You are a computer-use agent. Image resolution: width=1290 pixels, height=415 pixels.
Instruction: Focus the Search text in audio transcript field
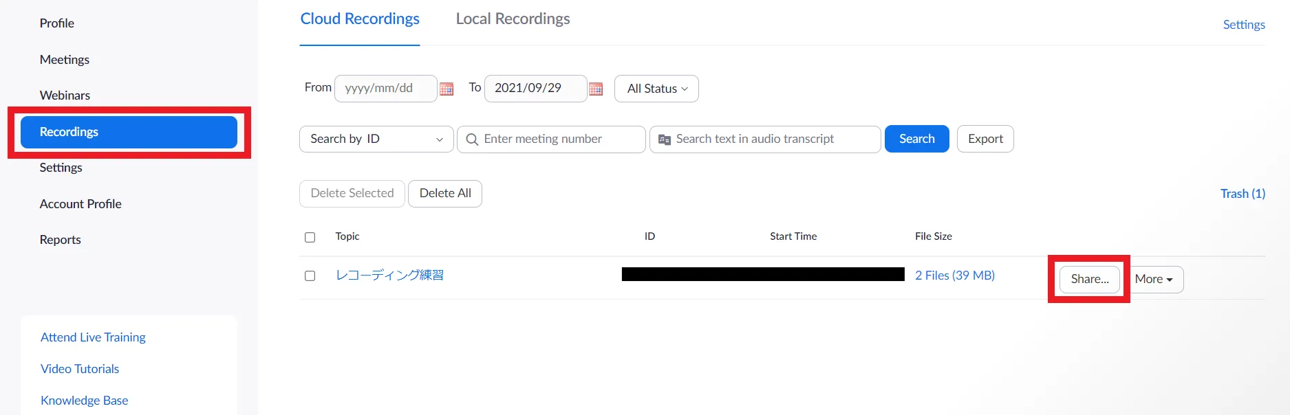[765, 139]
